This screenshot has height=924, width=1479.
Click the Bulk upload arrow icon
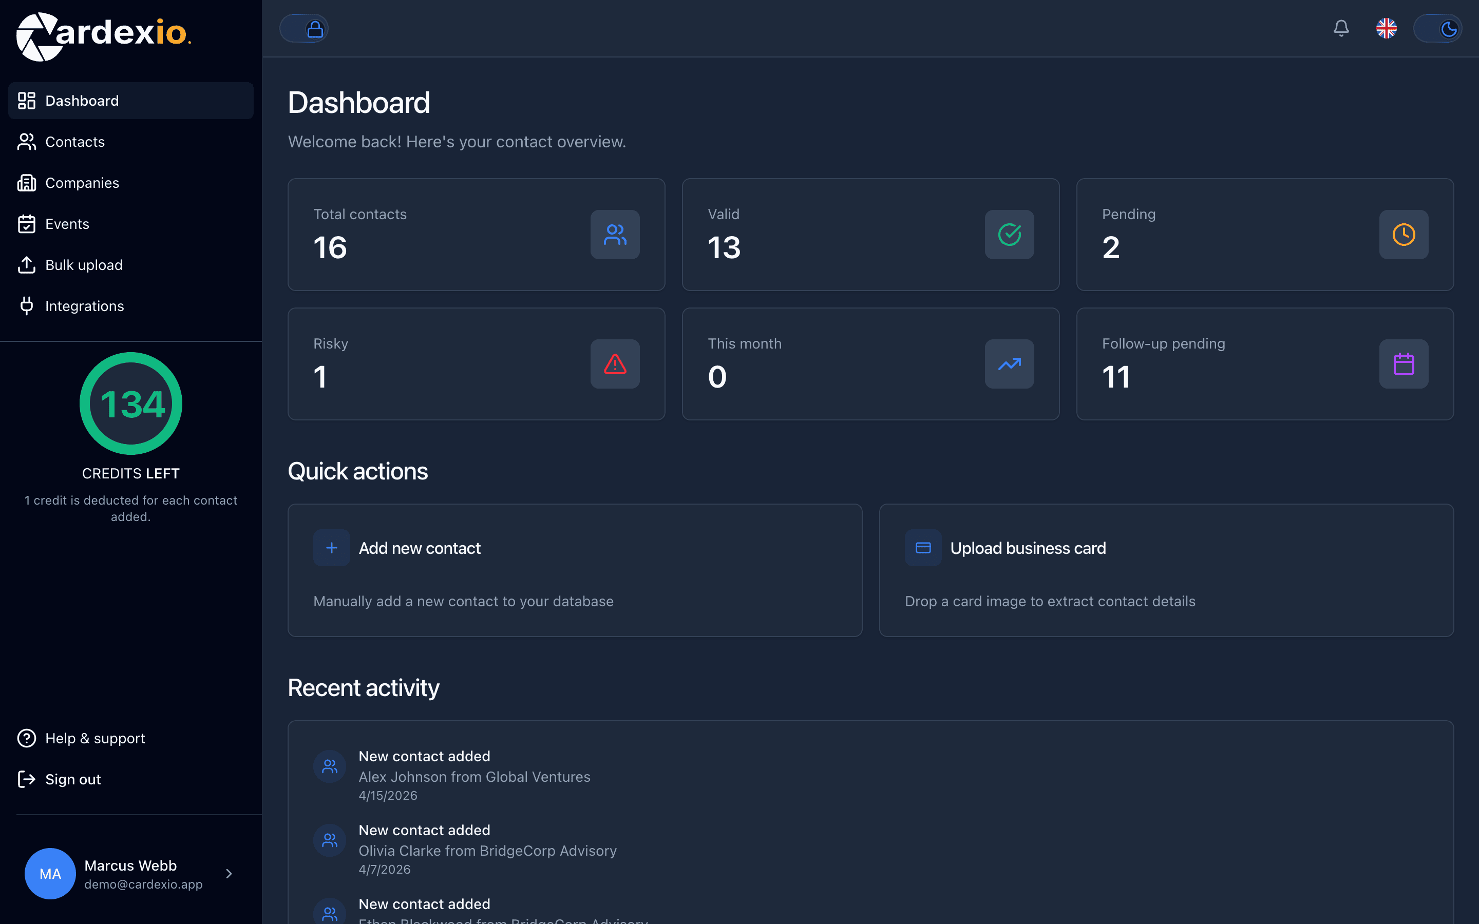[x=26, y=264]
